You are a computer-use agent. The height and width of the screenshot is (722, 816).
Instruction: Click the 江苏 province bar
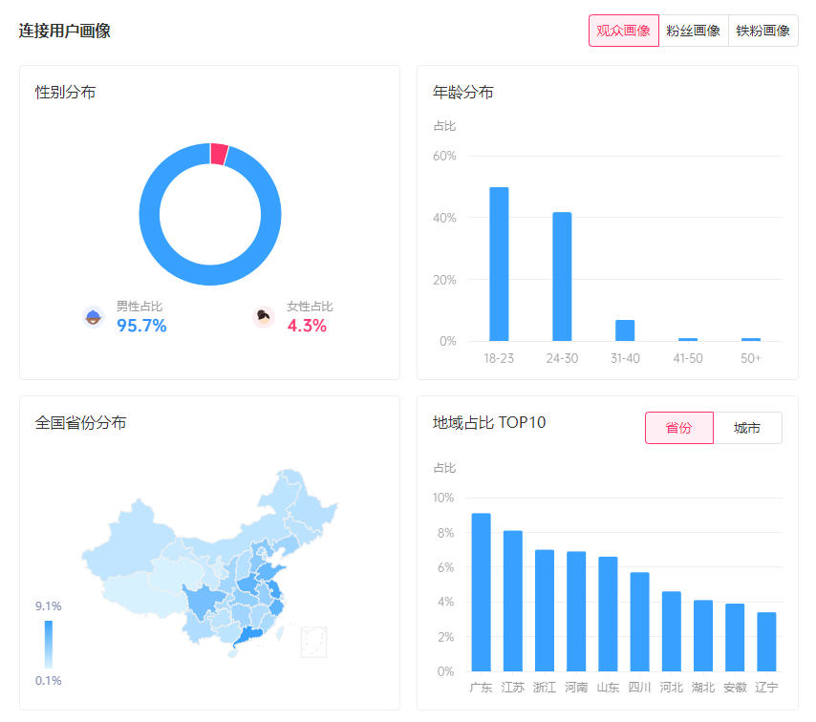(513, 601)
